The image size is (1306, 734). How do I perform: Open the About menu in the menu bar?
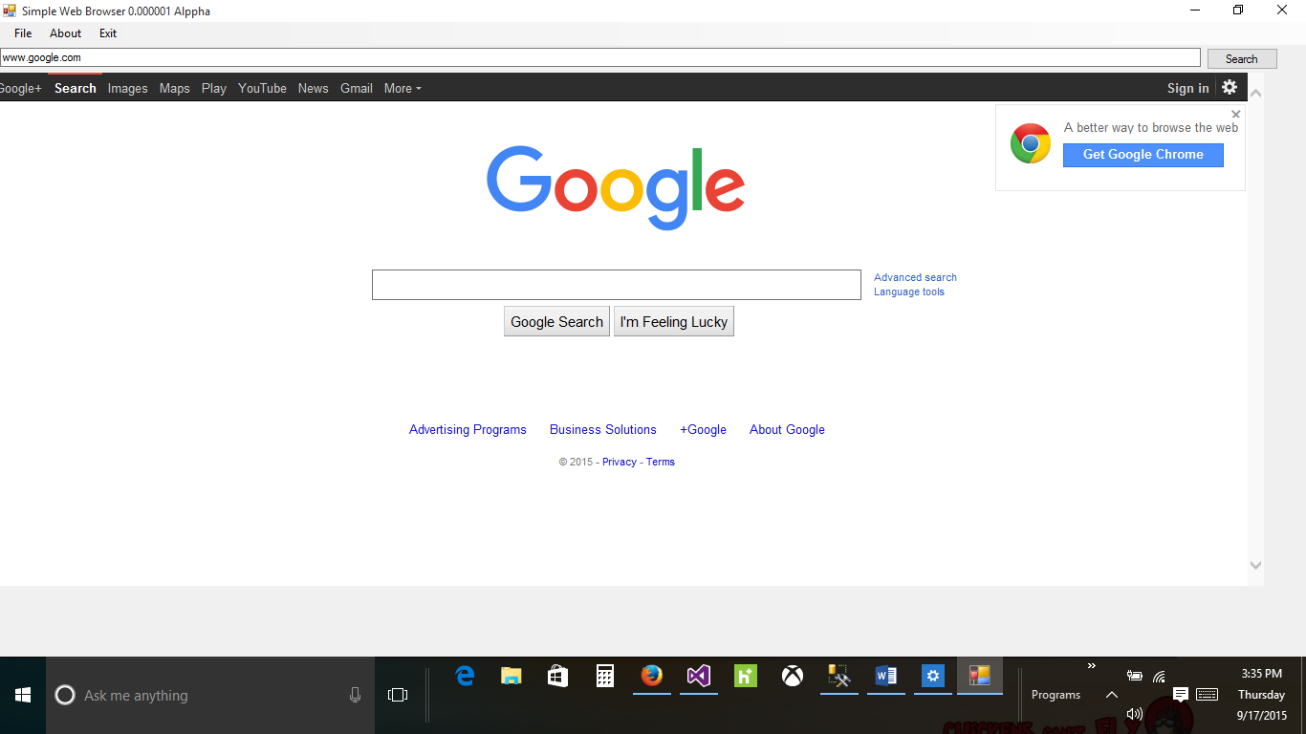click(x=65, y=32)
